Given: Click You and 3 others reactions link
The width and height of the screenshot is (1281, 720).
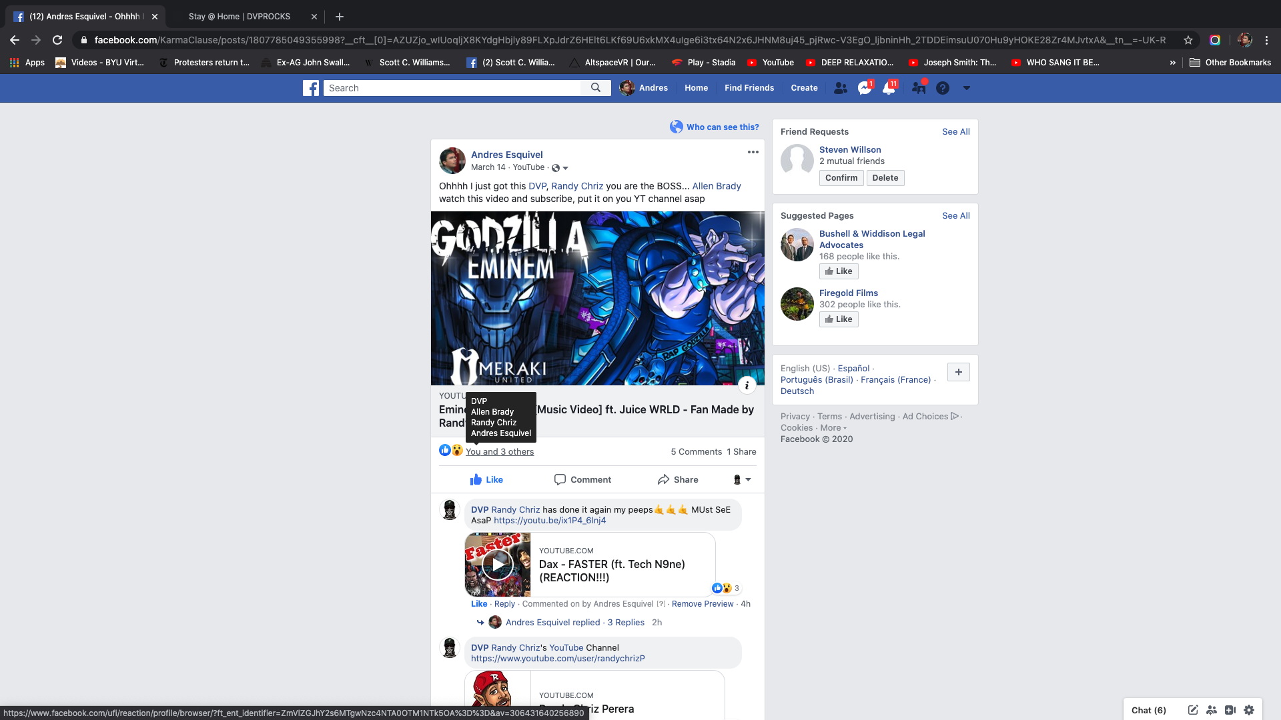Looking at the screenshot, I should click(x=500, y=452).
